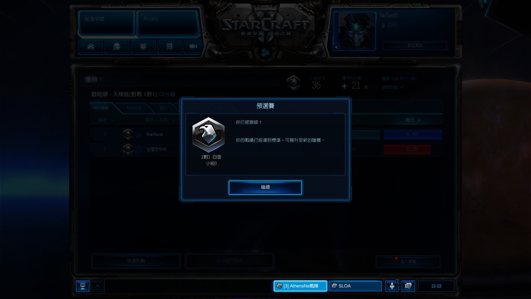
Task: Expand the 團隊 column dropdown
Action: pos(112,120)
